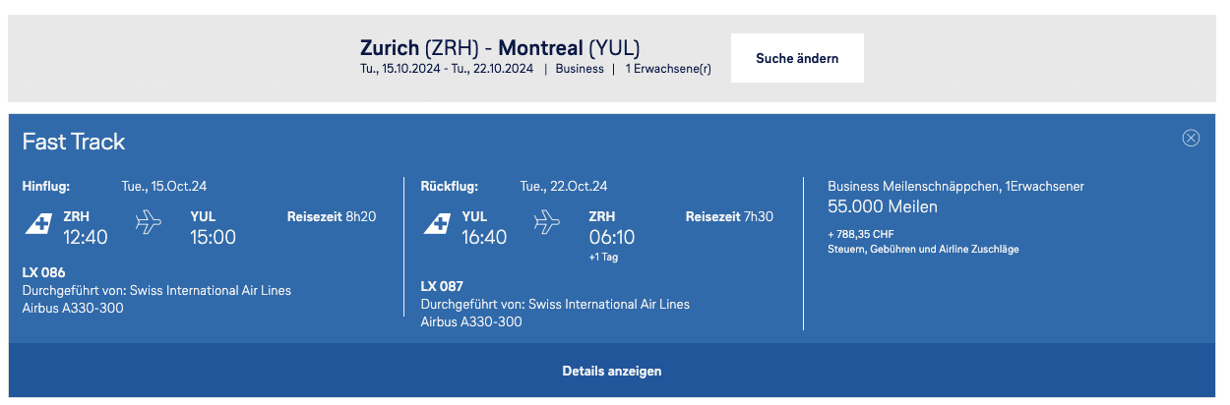Close the Fast Track panel
Screen dimensions: 1230x405
click(1191, 139)
